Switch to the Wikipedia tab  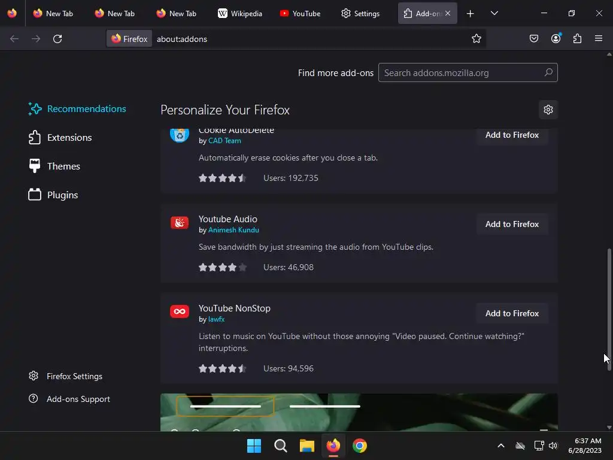pyautogui.click(x=240, y=13)
